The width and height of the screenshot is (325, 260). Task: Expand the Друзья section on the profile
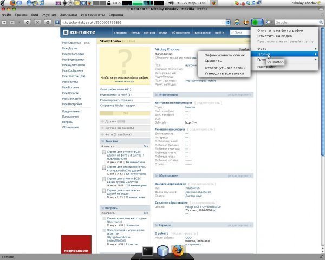(125, 121)
